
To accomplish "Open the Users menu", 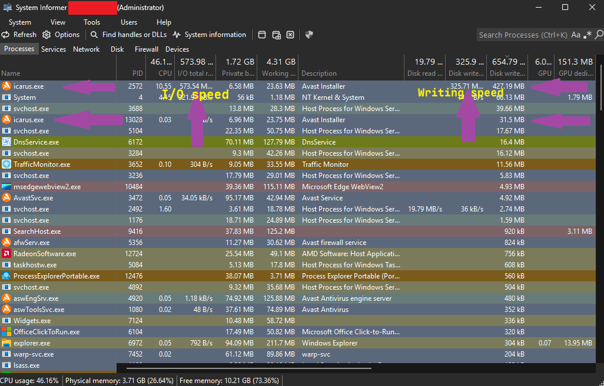I will (129, 22).
